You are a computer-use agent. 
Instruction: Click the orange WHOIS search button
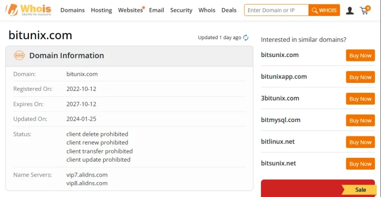324,10
